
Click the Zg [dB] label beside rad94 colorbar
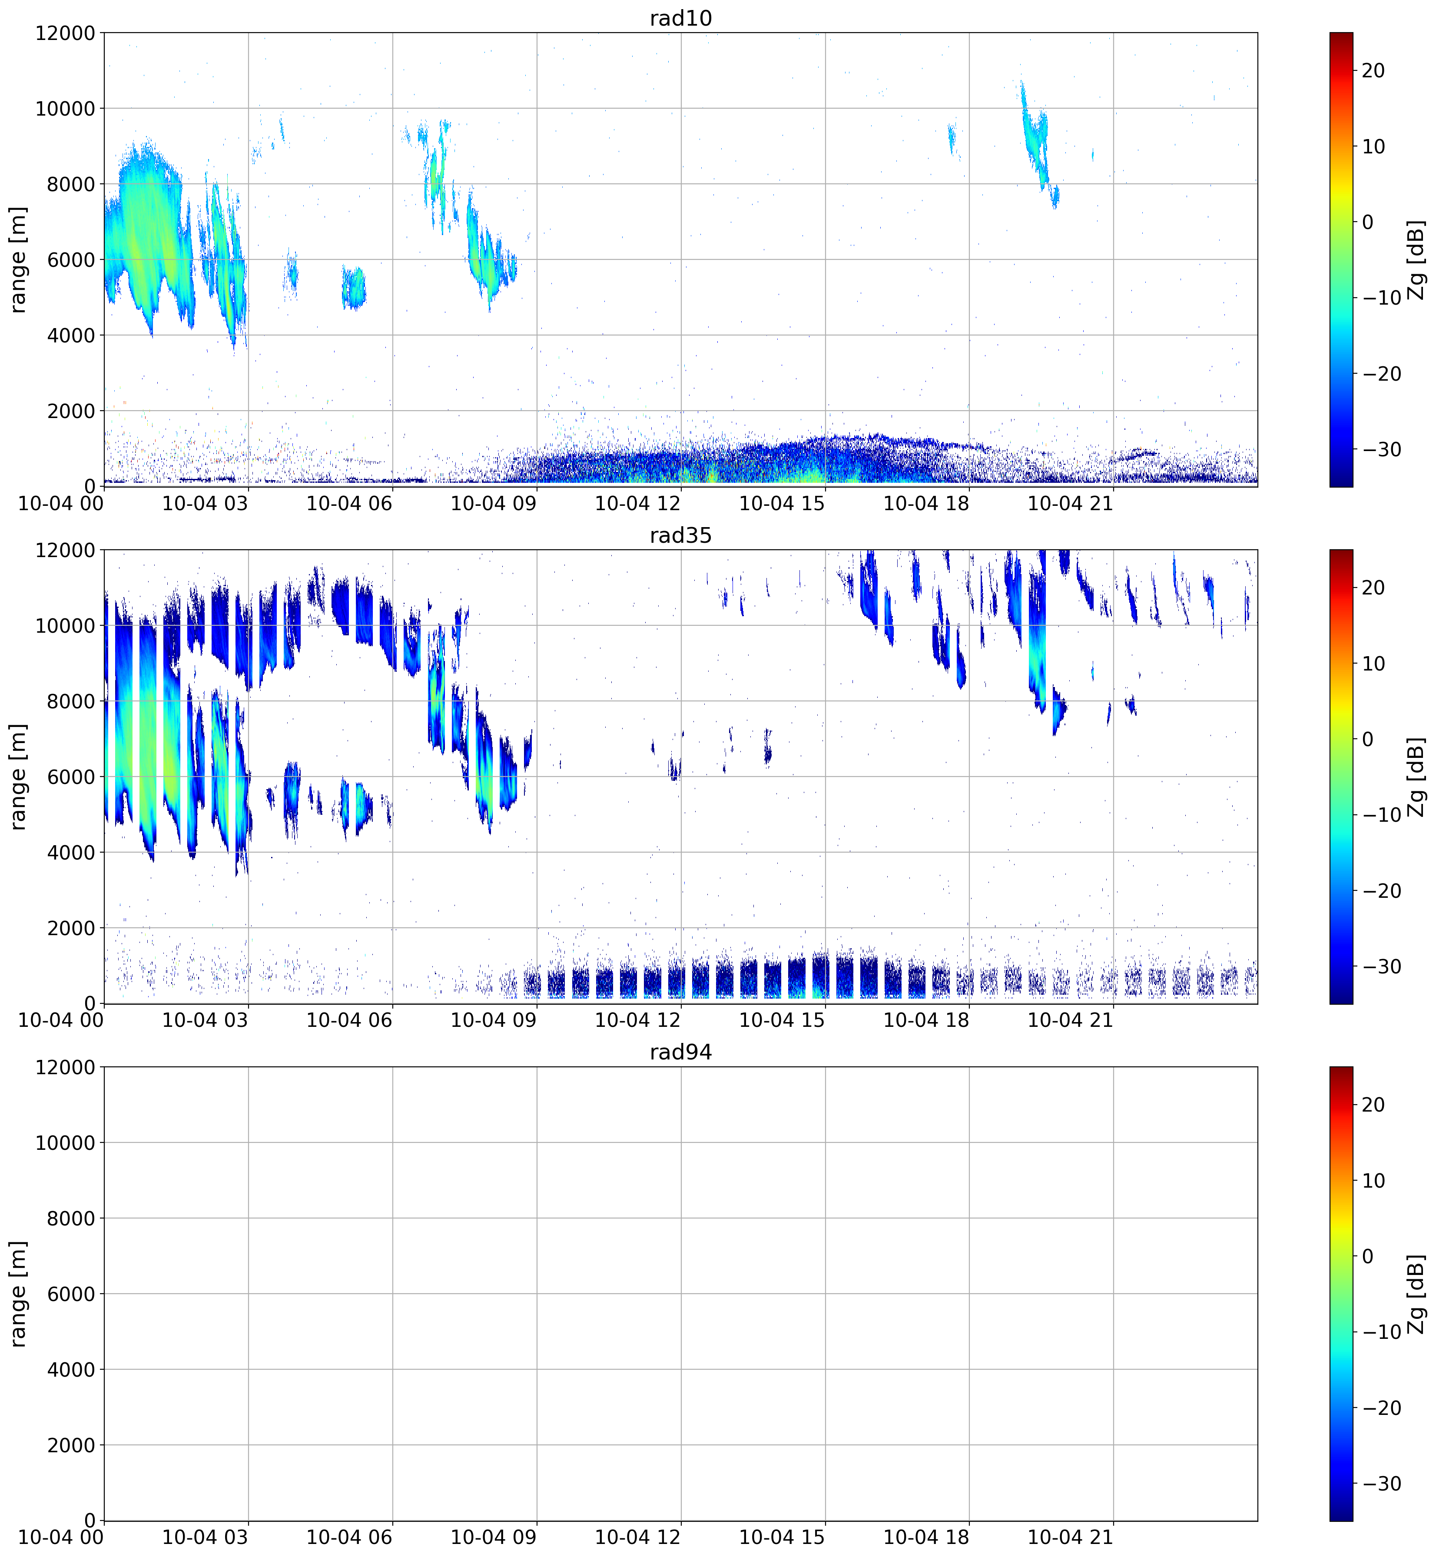1416,1294
